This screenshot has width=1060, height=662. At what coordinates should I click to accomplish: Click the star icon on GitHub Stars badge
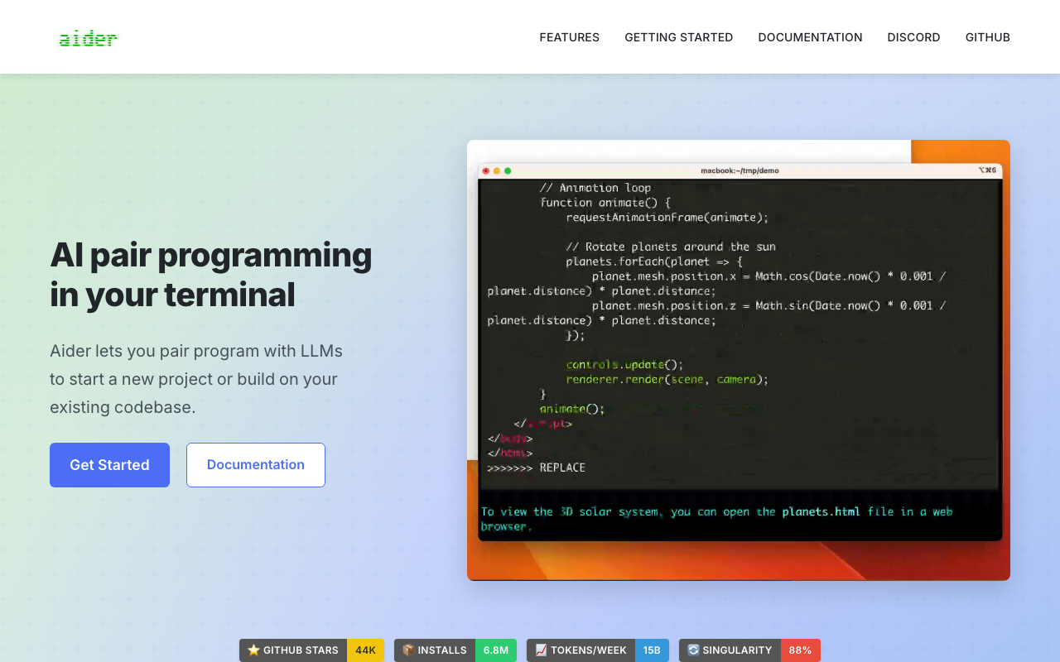click(253, 650)
